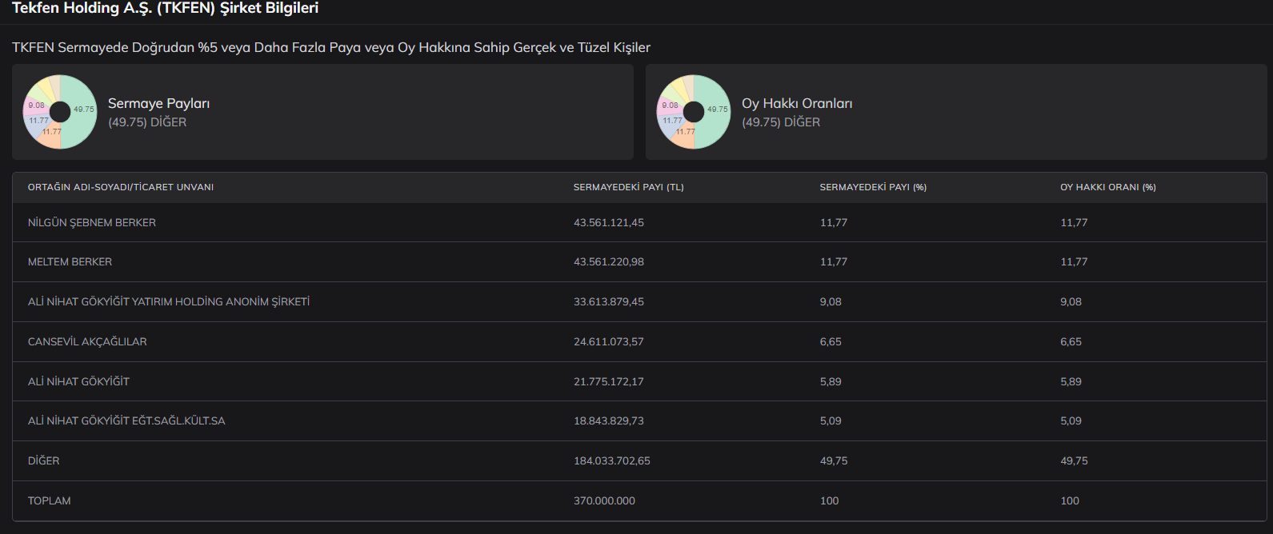
Task: Select the amount 43.561.121,45
Action: pyautogui.click(x=609, y=223)
